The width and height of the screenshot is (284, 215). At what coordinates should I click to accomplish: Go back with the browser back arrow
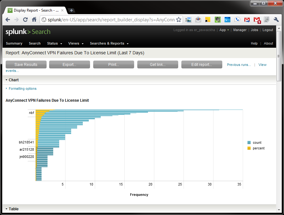tap(8, 20)
